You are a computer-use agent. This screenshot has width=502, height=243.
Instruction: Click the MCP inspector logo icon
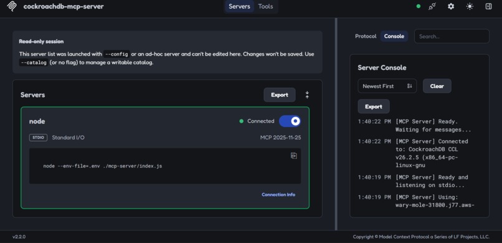(x=12, y=6)
